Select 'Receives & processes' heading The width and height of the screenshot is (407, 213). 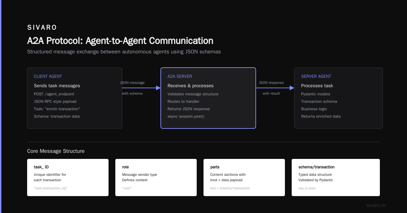click(x=191, y=86)
